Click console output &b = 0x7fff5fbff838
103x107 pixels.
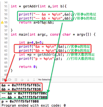pos(21,89)
